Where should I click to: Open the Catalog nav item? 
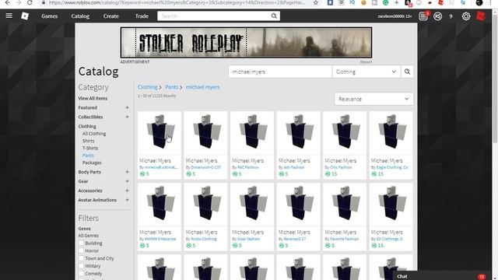point(80,16)
